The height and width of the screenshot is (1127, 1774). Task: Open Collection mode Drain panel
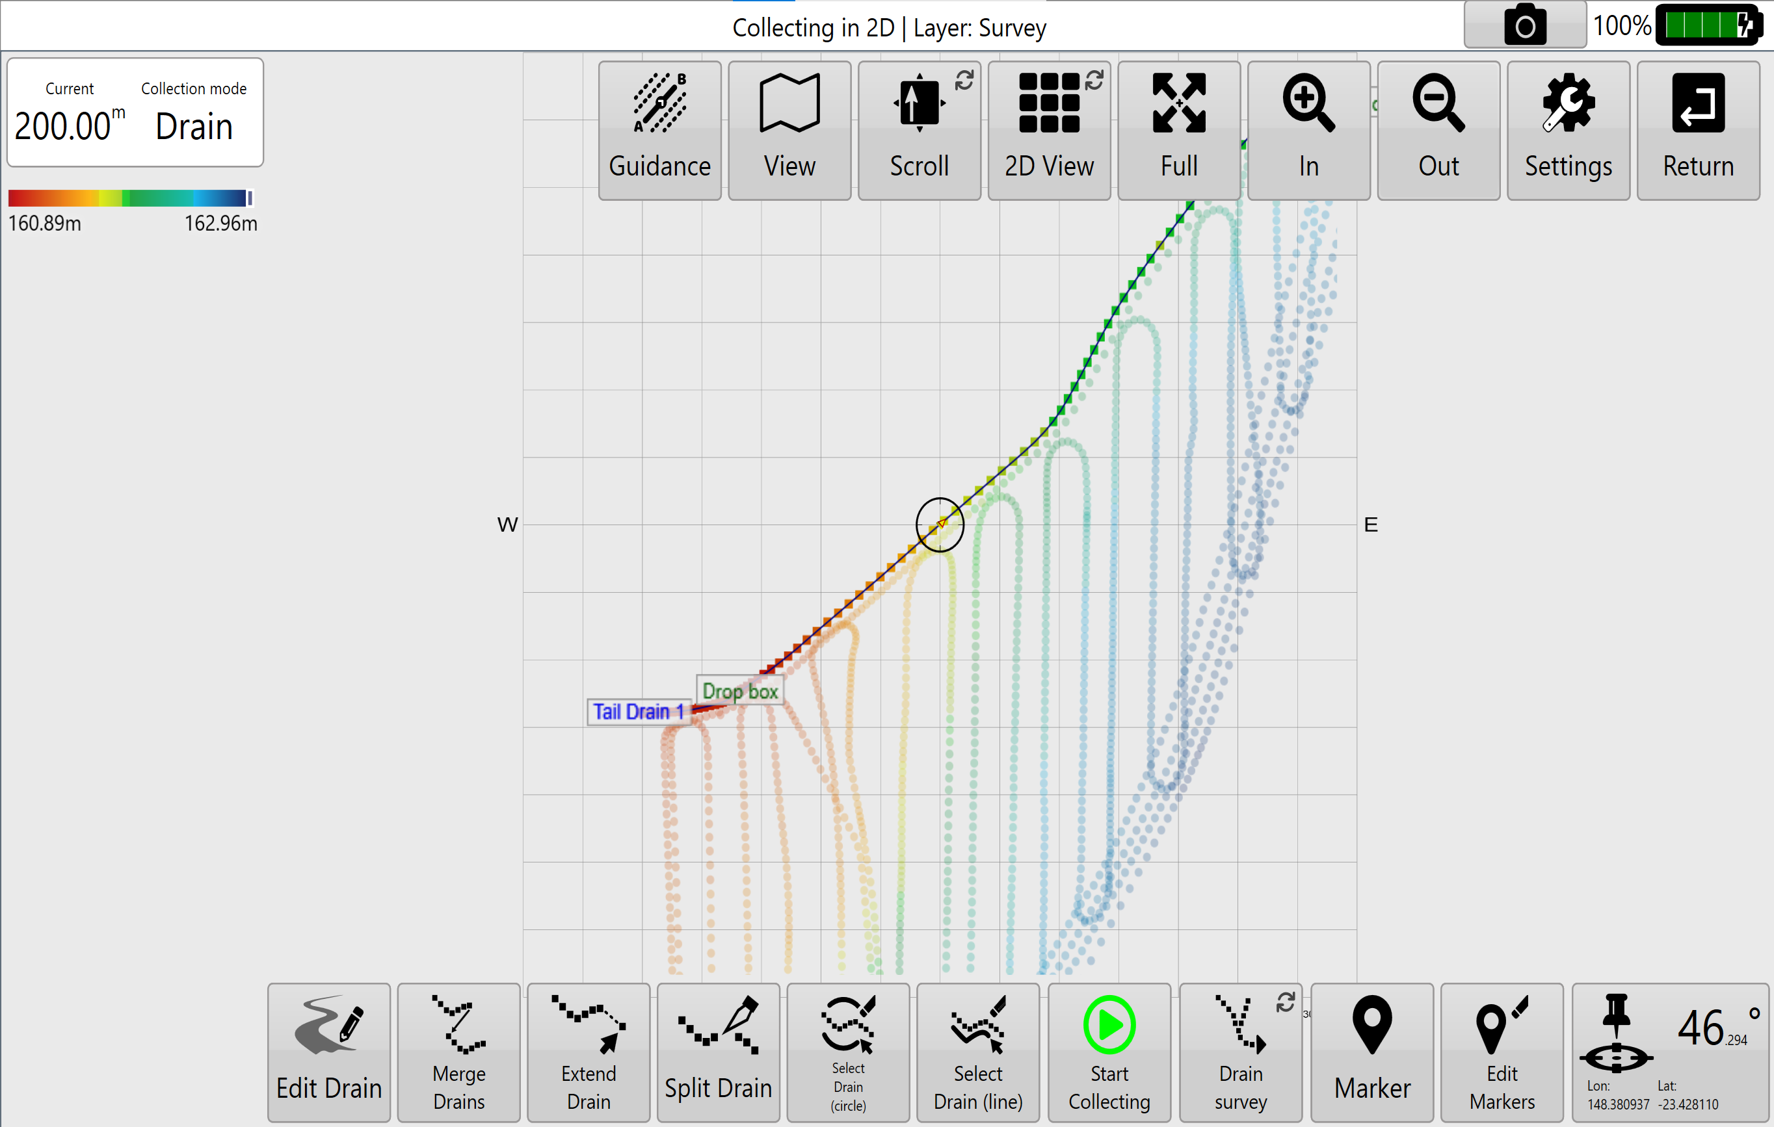click(x=194, y=112)
